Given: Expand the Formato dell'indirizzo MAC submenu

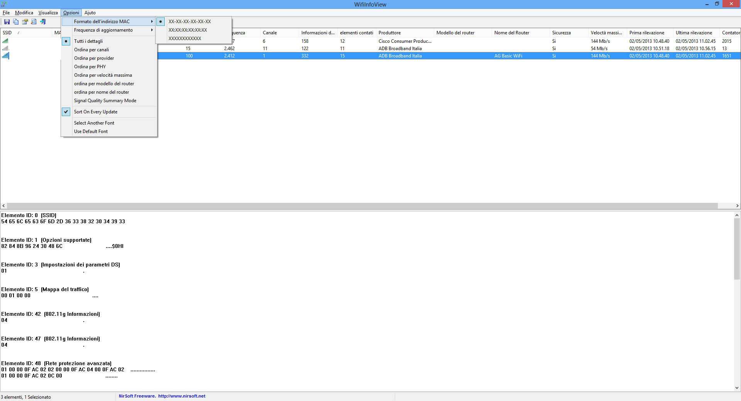Looking at the screenshot, I should point(109,22).
